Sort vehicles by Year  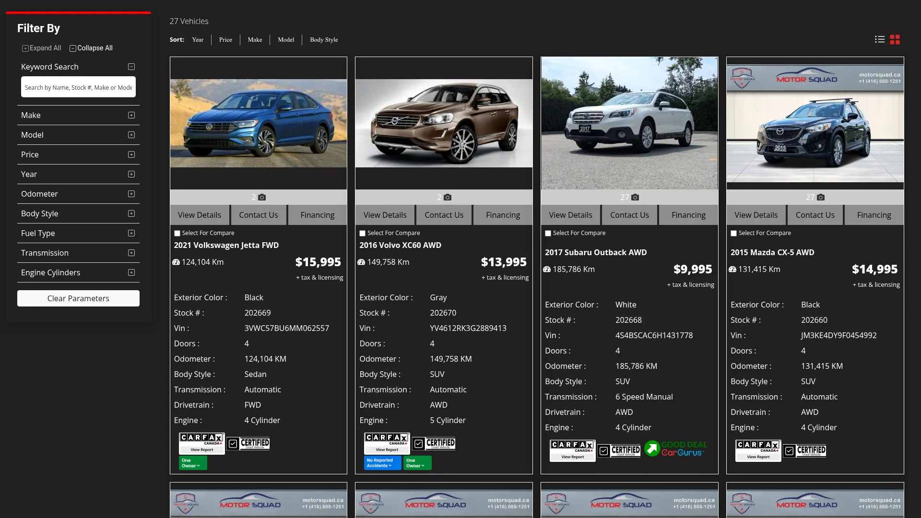click(x=198, y=40)
